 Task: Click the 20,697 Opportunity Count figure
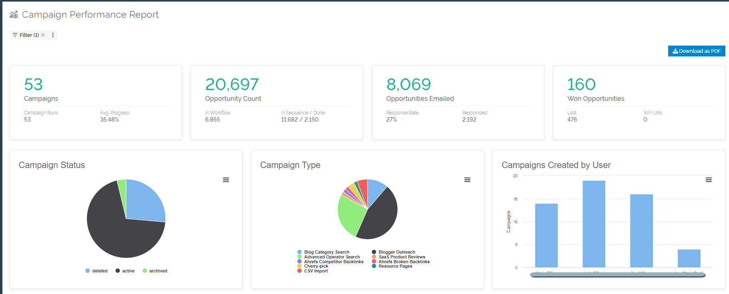point(232,84)
